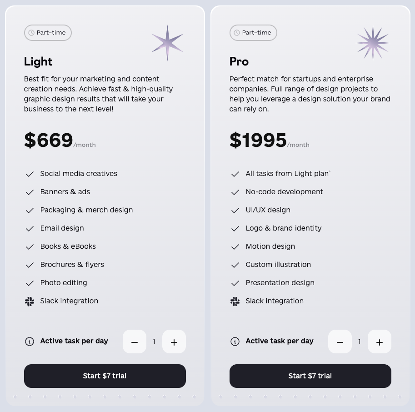Click clock icon in Pro's Part-time badge
Viewport: 415px width, 412px height.
point(237,33)
